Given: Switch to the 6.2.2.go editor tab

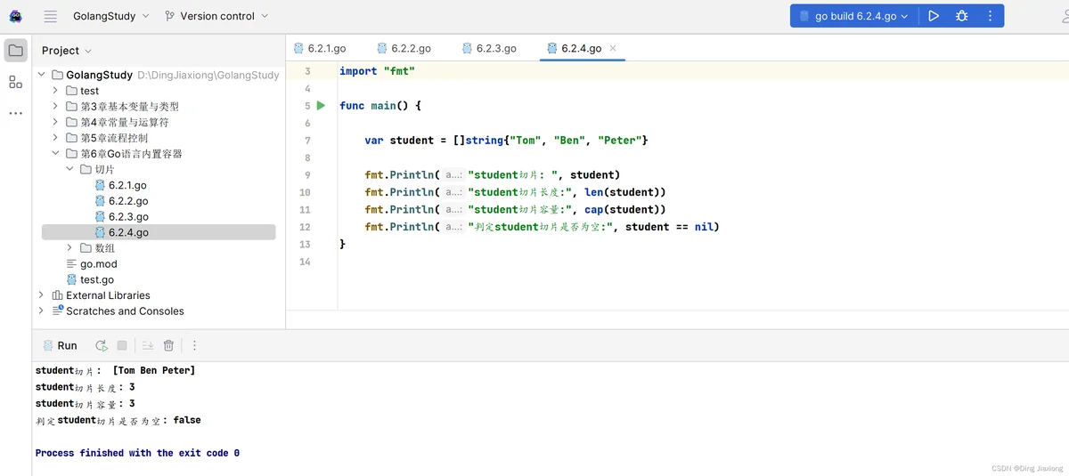Looking at the screenshot, I should 404,48.
